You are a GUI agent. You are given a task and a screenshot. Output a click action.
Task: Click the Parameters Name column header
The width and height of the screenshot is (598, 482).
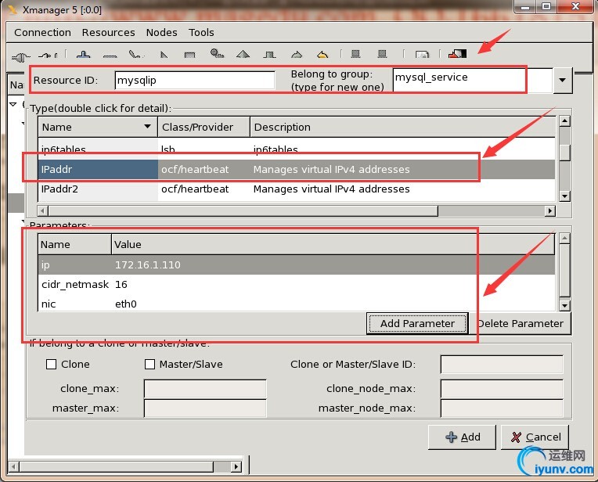[x=75, y=244]
